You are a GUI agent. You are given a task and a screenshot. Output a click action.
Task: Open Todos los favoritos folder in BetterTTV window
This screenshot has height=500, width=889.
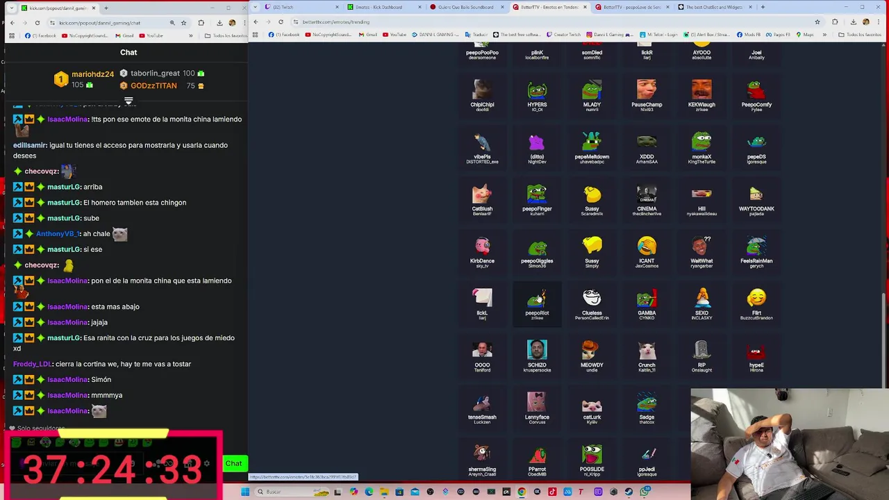(x=860, y=35)
